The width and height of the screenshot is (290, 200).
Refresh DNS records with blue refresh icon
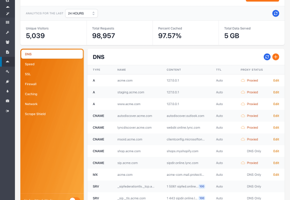point(267,57)
